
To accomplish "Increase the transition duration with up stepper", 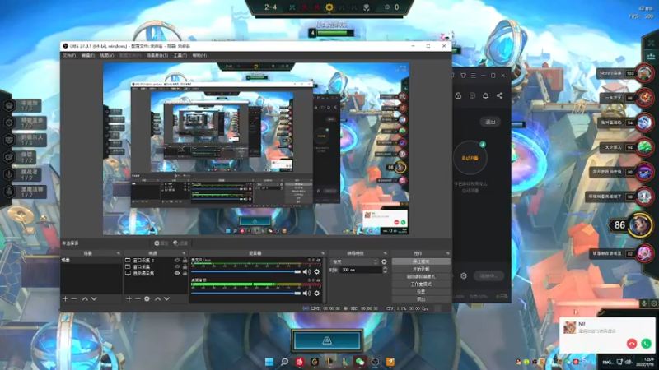I will (385, 269).
